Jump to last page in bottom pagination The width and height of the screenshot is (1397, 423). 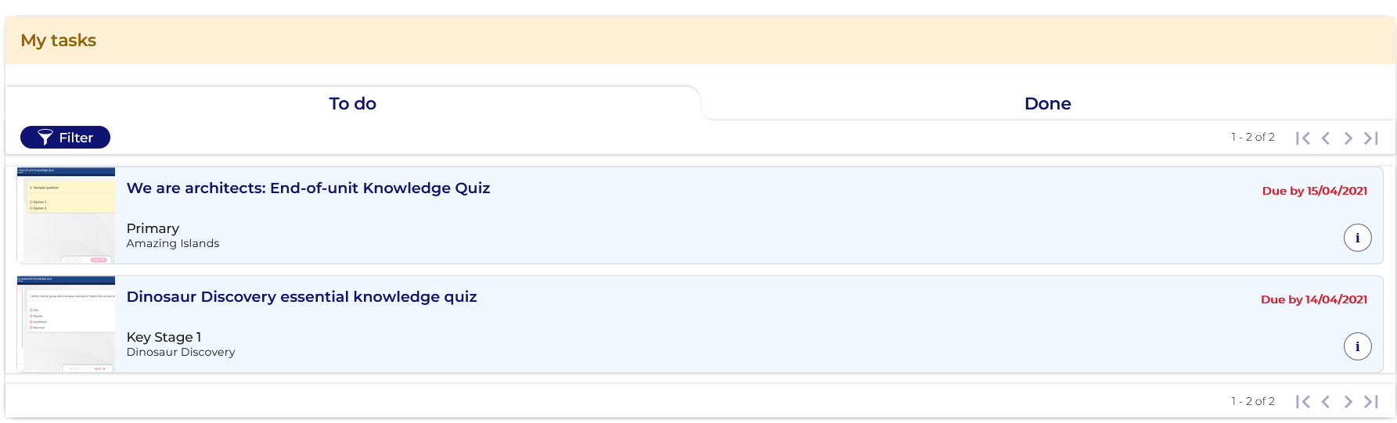(x=1370, y=402)
